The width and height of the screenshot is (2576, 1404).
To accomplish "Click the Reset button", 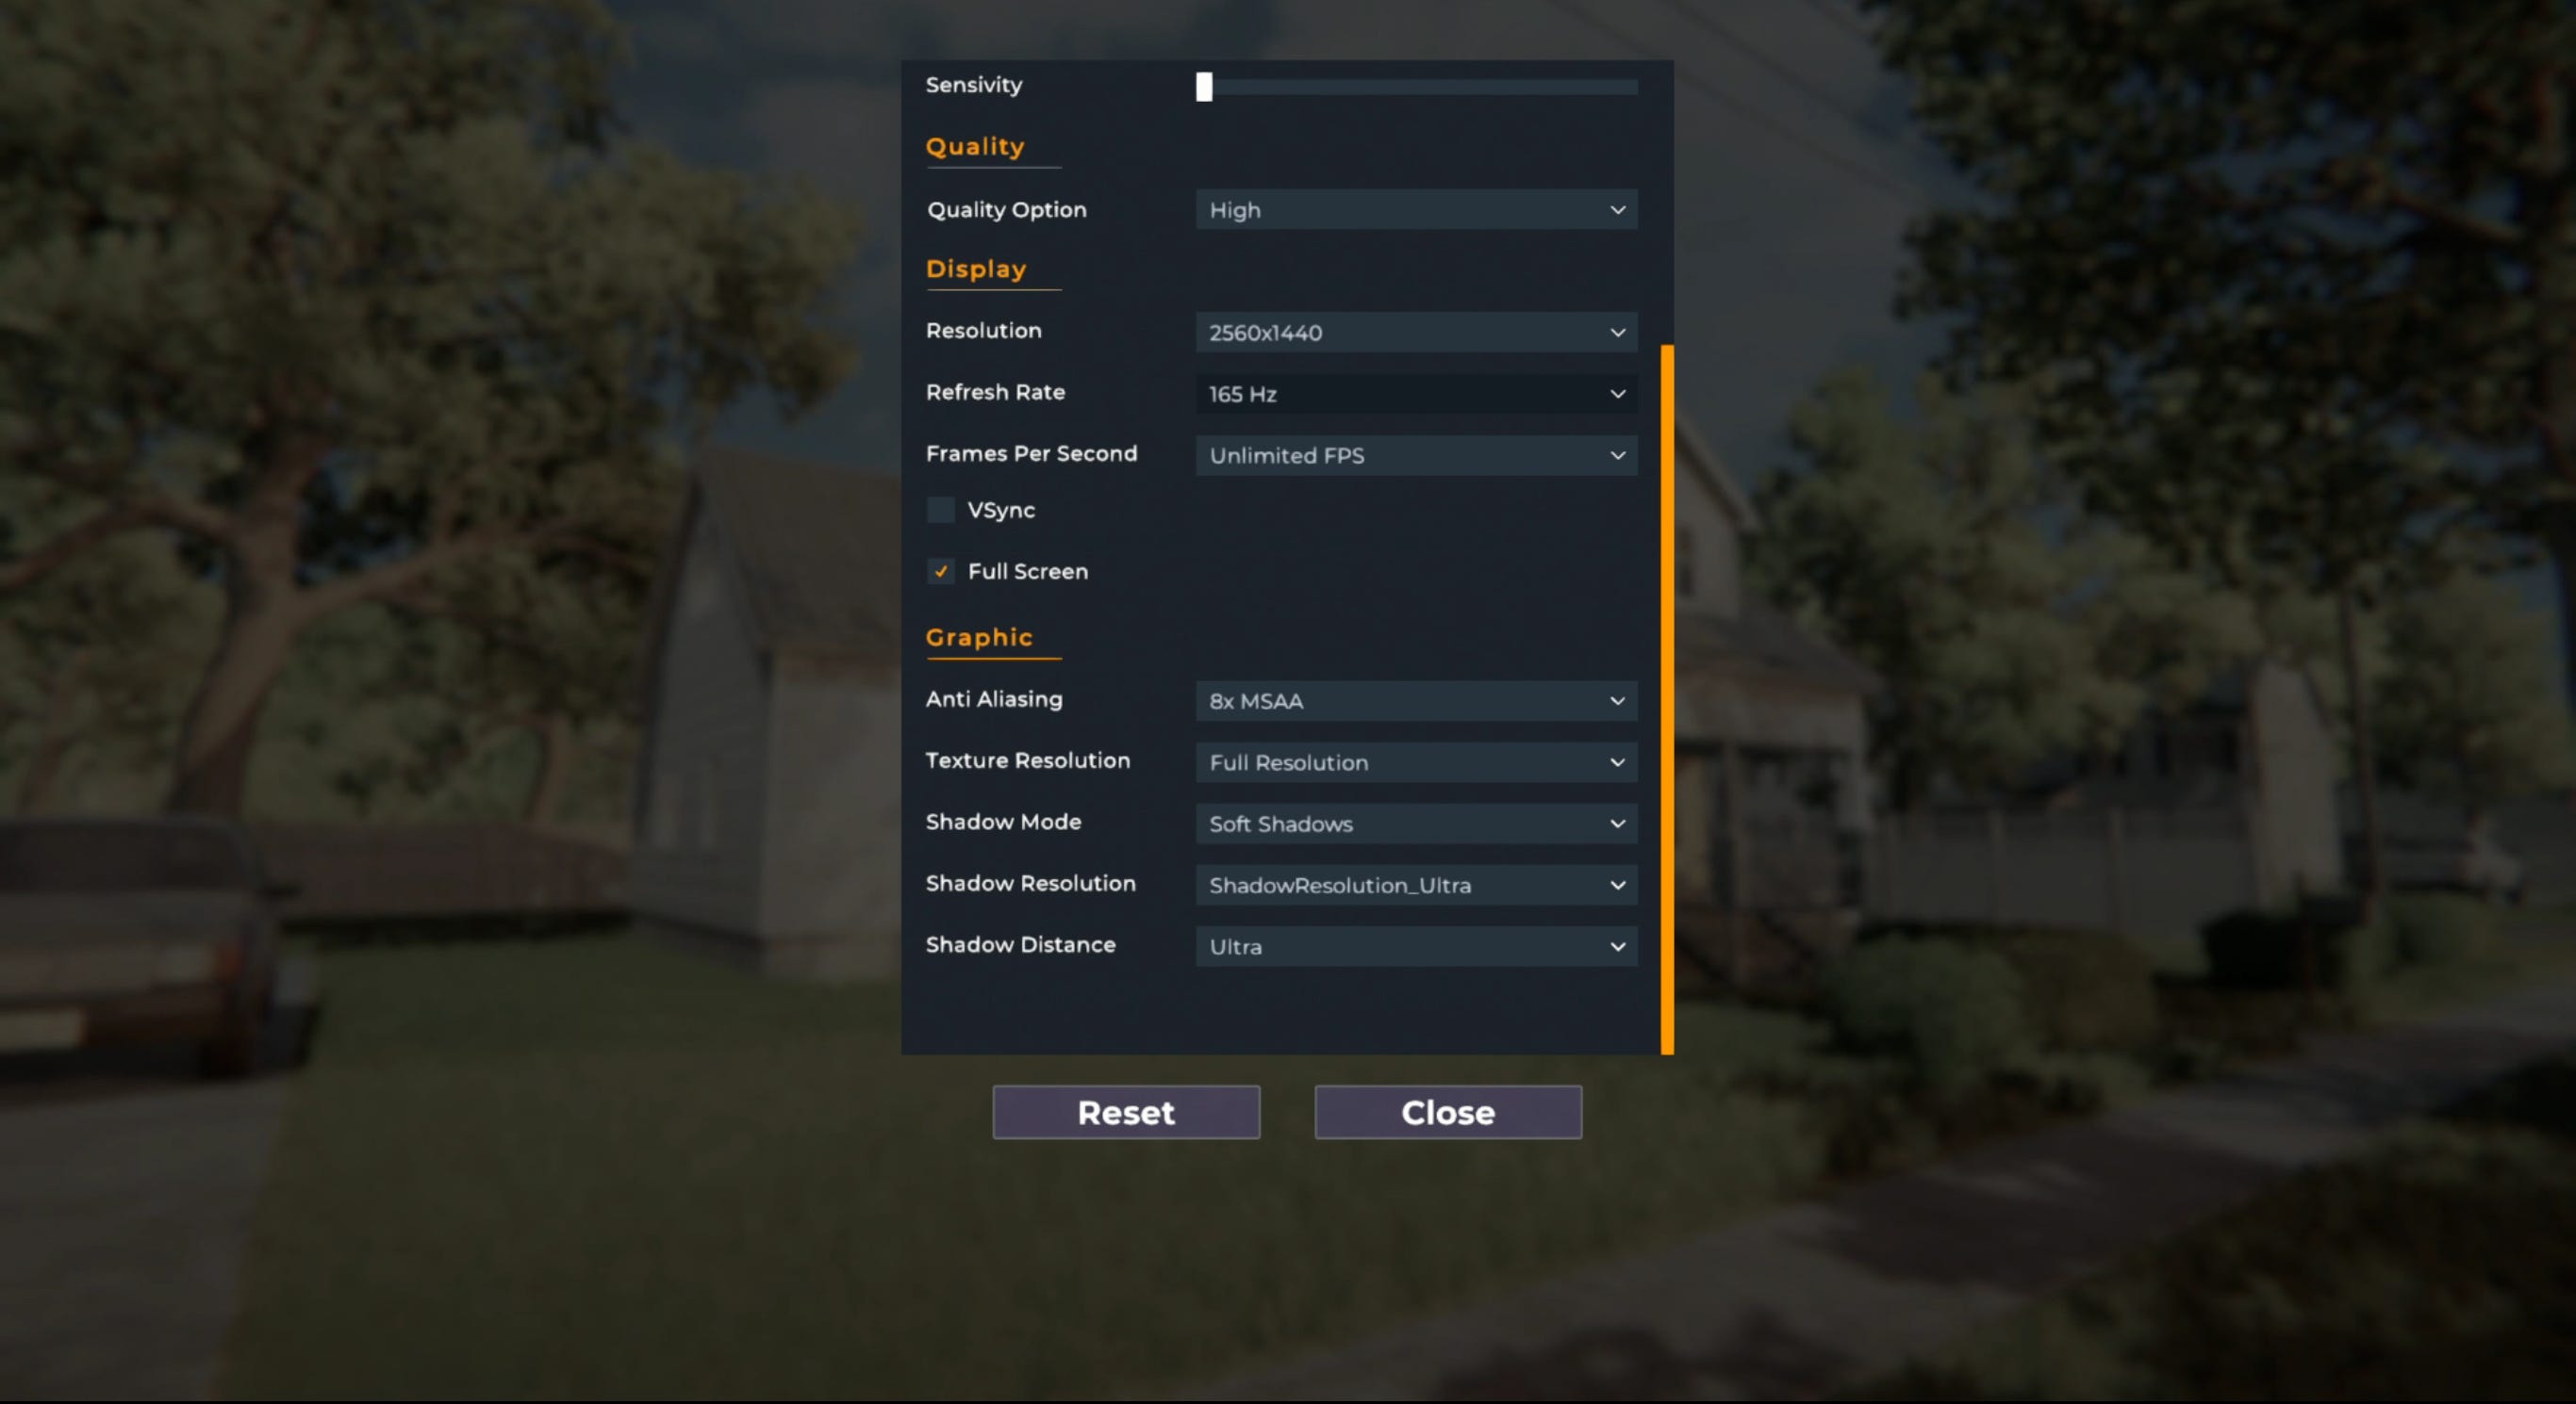I will pyautogui.click(x=1126, y=1112).
